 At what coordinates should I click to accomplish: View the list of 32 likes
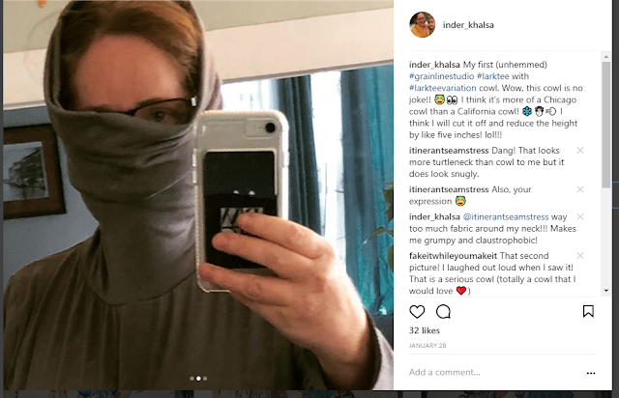(x=425, y=330)
